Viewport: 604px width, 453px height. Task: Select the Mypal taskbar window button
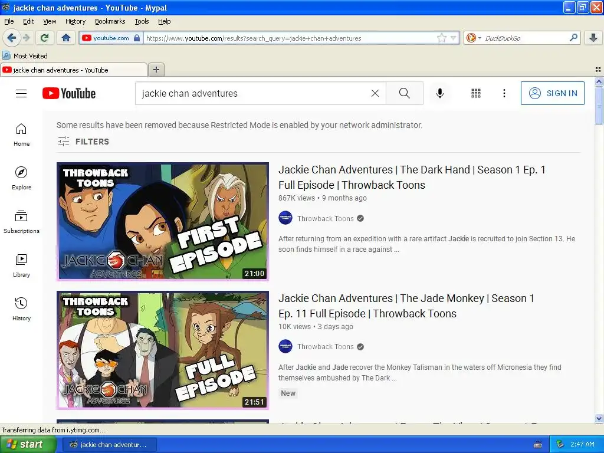pos(109,445)
